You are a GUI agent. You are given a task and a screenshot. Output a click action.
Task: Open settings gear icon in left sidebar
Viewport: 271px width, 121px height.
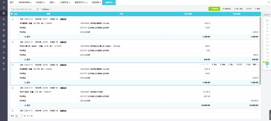tap(4, 69)
